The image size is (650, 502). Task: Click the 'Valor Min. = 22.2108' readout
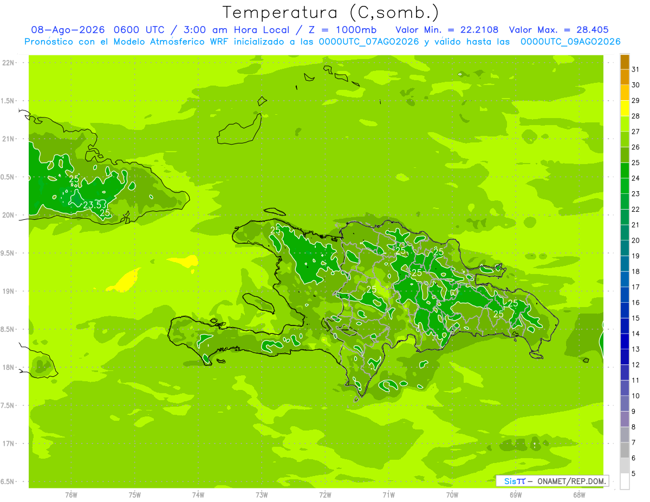[447, 30]
